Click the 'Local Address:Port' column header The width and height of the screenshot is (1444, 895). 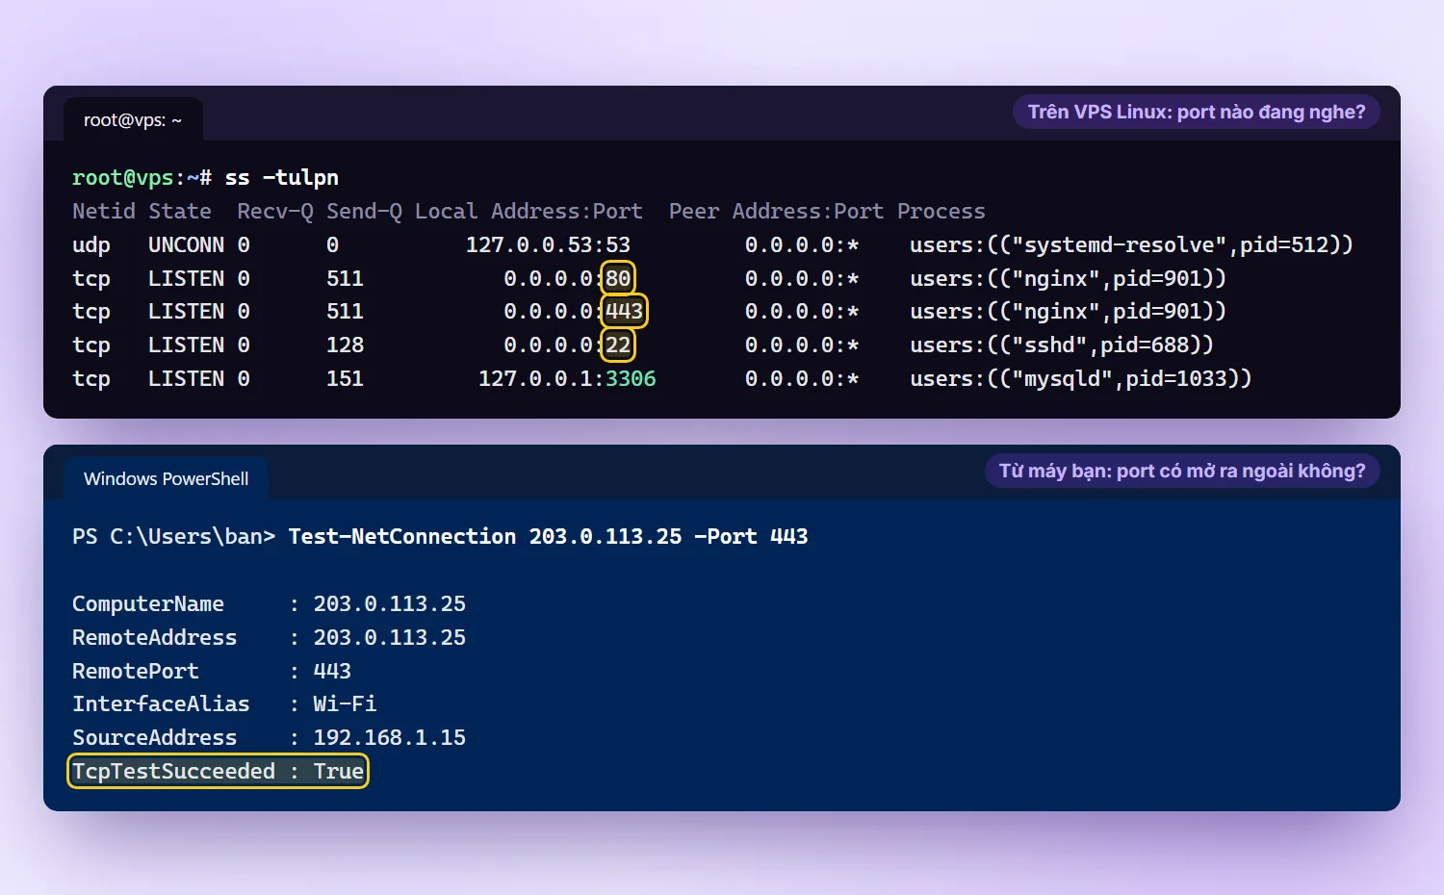[529, 212]
